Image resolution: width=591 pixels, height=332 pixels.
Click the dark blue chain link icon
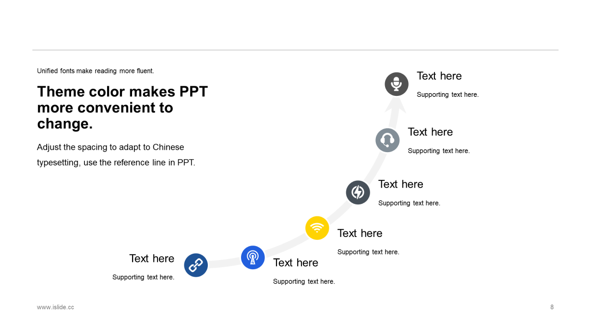point(196,265)
